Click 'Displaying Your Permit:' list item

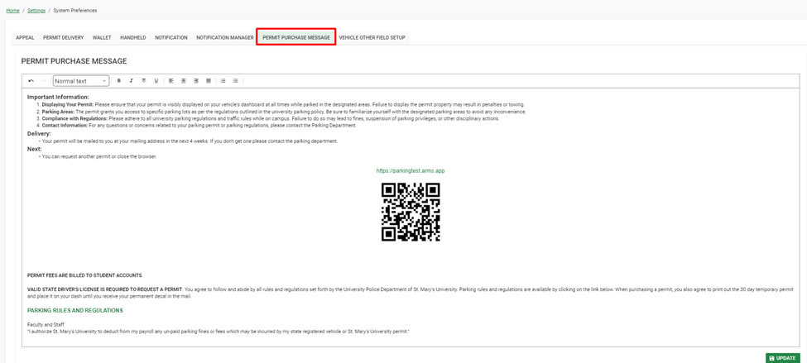(x=283, y=104)
